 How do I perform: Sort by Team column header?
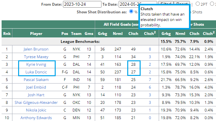[x=76, y=34]
